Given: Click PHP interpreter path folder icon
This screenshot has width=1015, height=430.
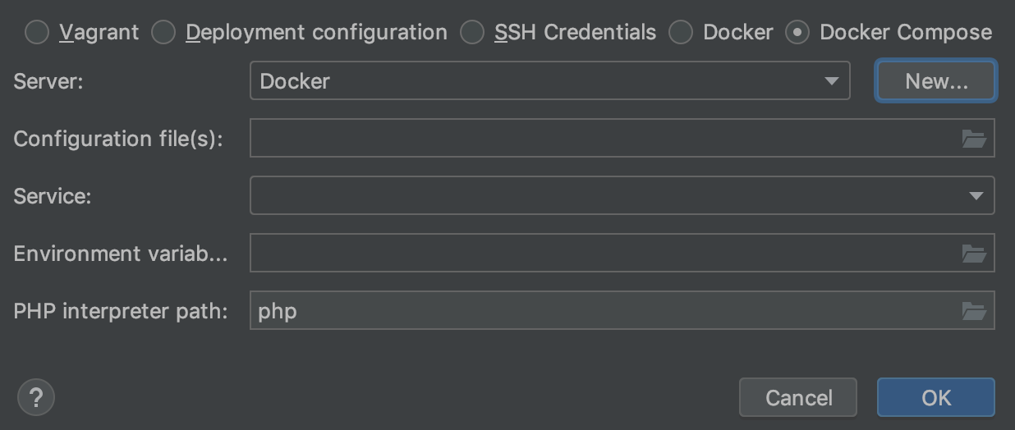Looking at the screenshot, I should [974, 311].
